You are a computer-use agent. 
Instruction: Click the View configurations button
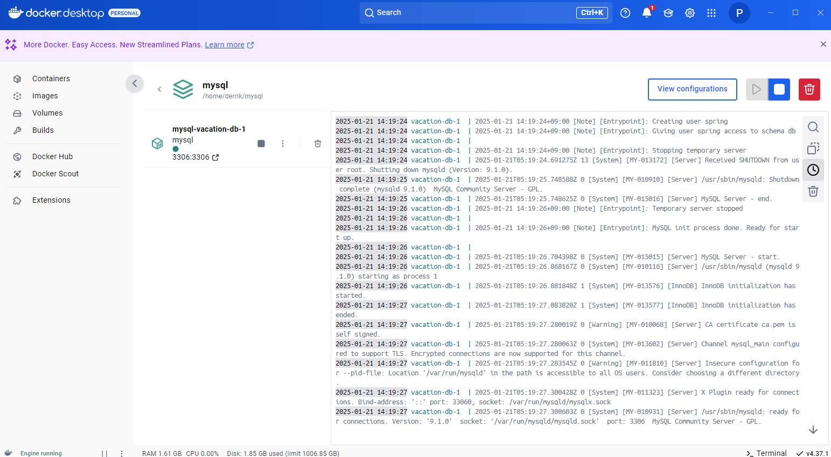tap(692, 89)
